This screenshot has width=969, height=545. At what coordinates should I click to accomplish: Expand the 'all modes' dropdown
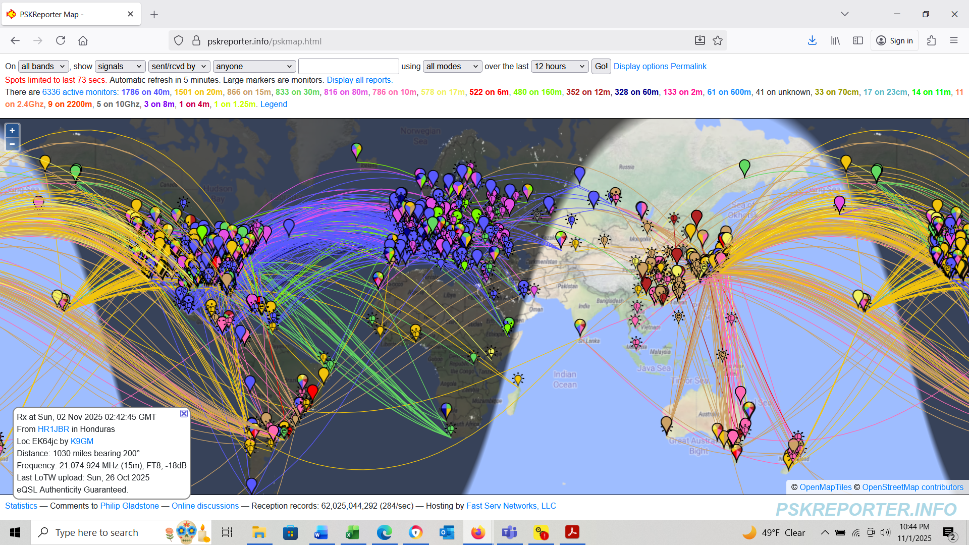452,66
